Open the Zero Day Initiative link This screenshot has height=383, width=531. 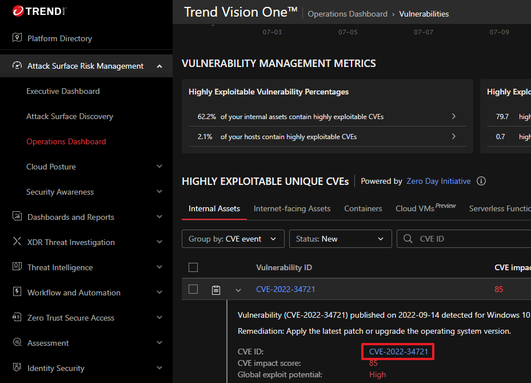click(x=438, y=181)
